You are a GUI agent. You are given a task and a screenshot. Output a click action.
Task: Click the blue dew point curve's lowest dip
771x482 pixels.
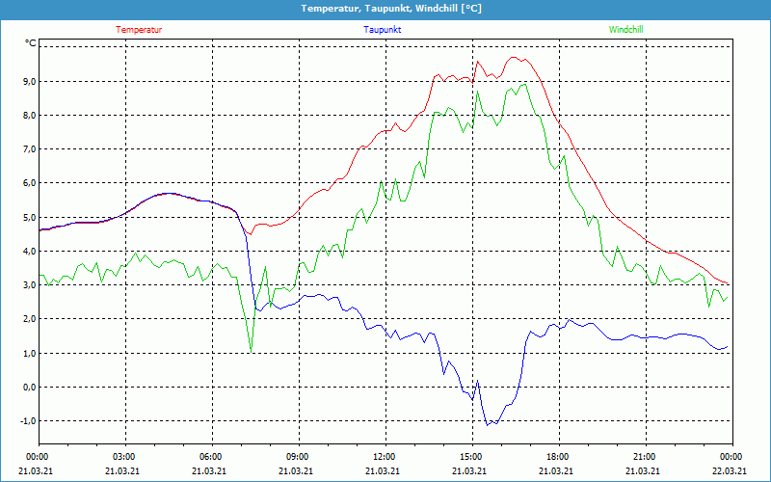tap(489, 424)
